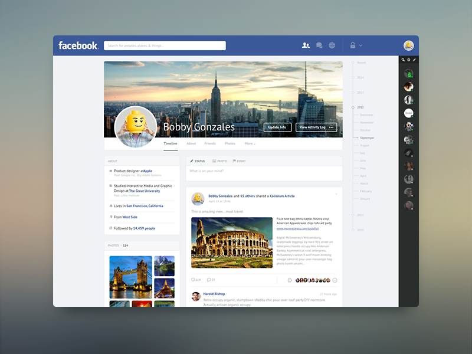Image resolution: width=472 pixels, height=354 pixels.
Task: Open the three-dots menu beside View Activity Log
Action: tap(332, 127)
